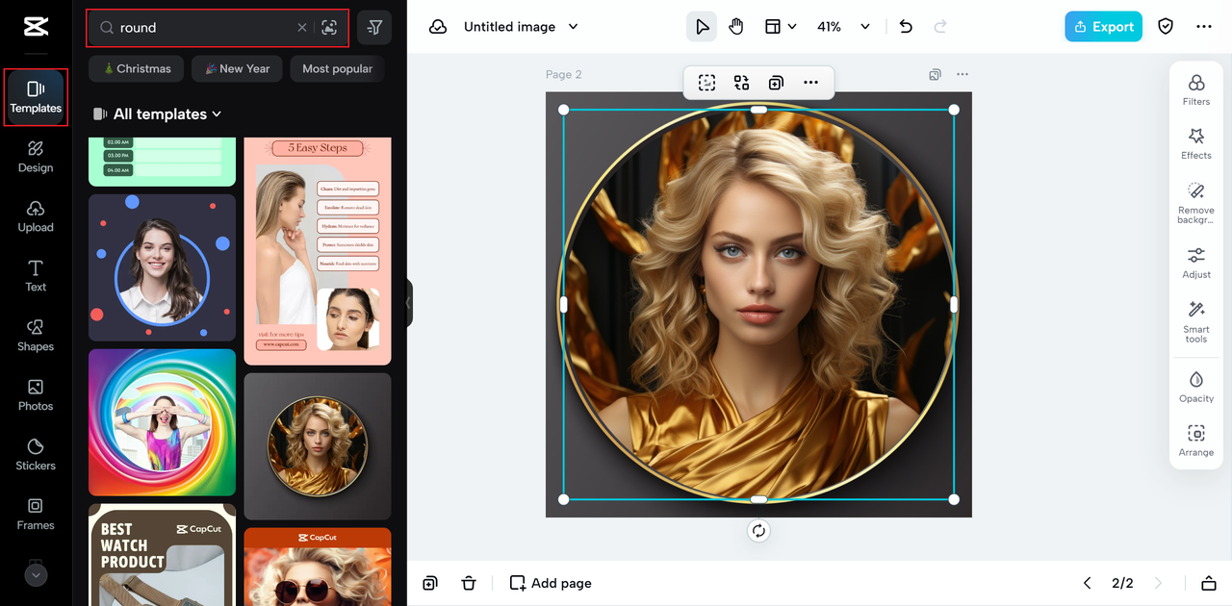Open Page 2 more options
1232x606 pixels.
pyautogui.click(x=962, y=74)
